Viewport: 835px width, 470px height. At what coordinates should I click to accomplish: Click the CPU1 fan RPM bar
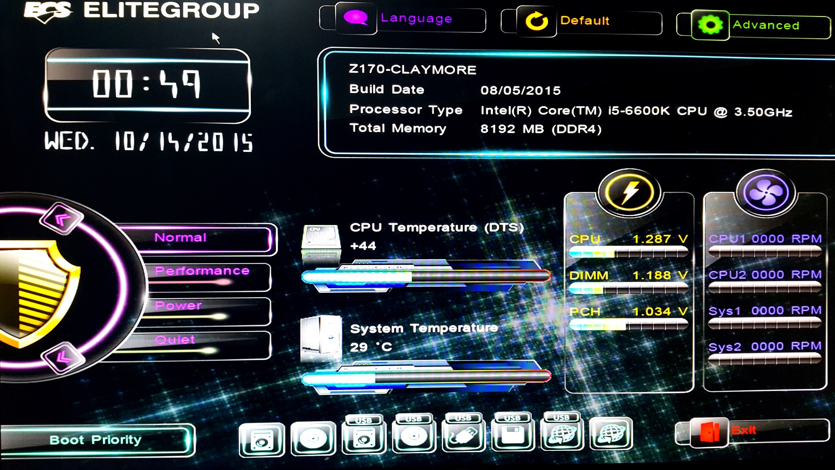click(765, 252)
